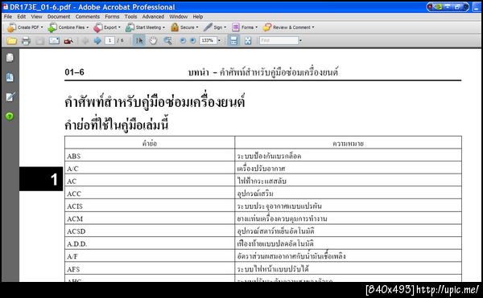Choose the Marquee Zoom tool
Screen dimensions: 483x298
coord(168,40)
